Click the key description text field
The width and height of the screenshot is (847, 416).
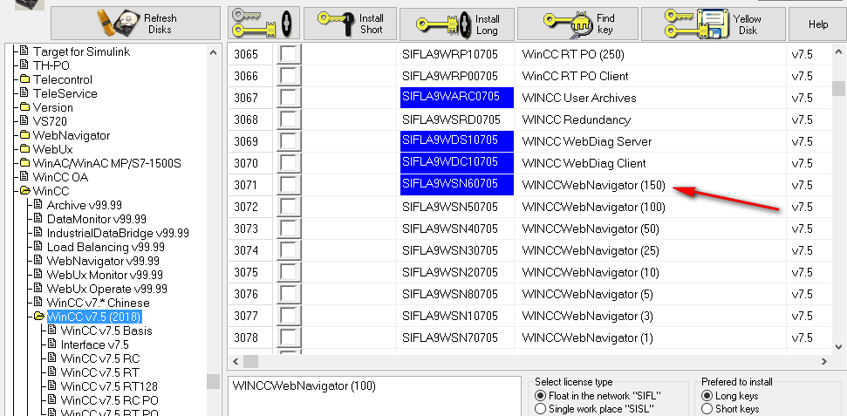(372, 397)
